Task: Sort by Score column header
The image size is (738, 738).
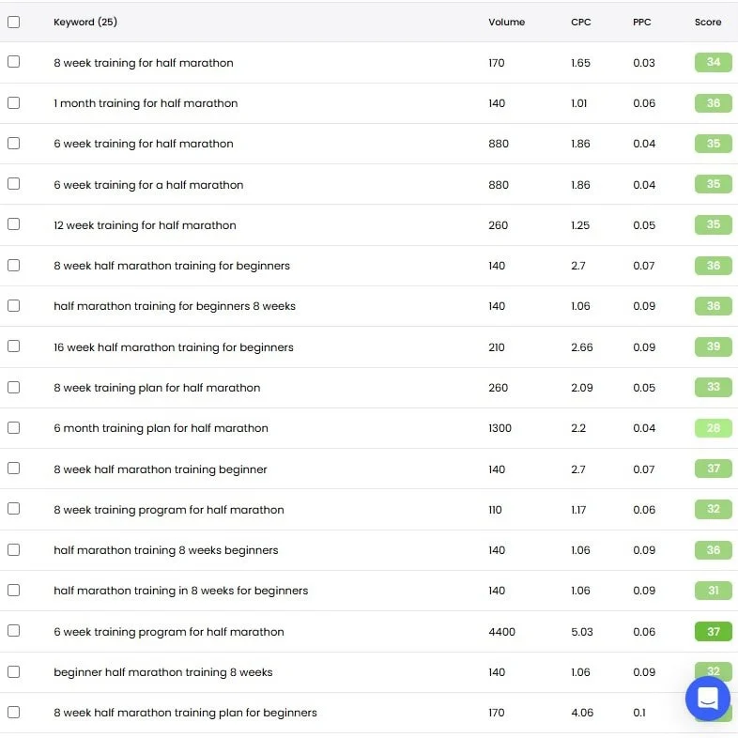Action: (x=708, y=22)
